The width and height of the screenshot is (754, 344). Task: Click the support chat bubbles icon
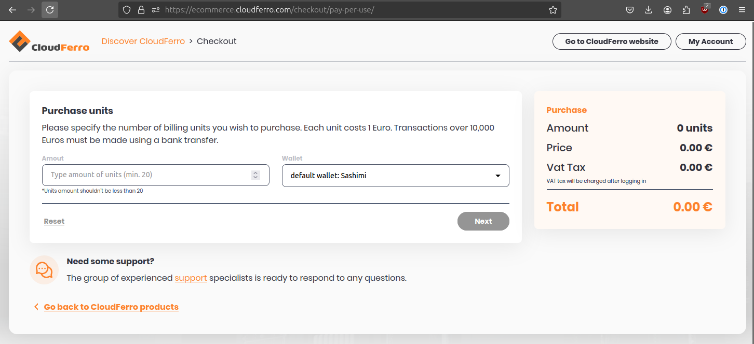click(x=44, y=269)
